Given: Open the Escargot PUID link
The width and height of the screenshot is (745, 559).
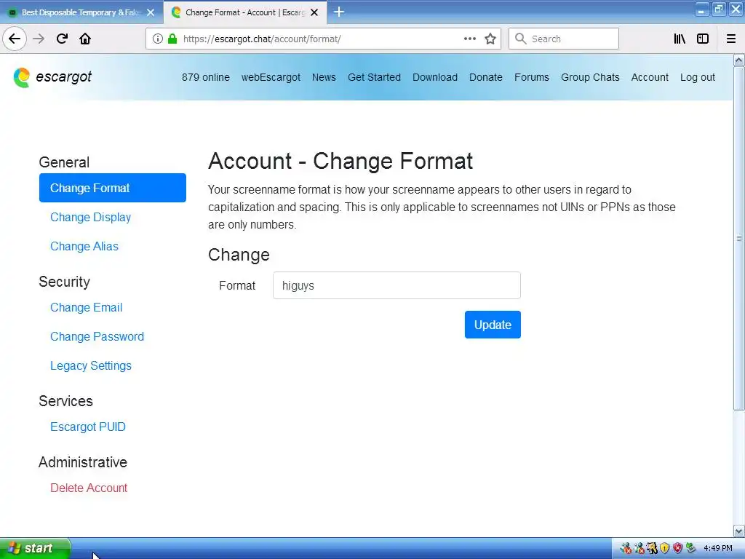Looking at the screenshot, I should (88, 427).
